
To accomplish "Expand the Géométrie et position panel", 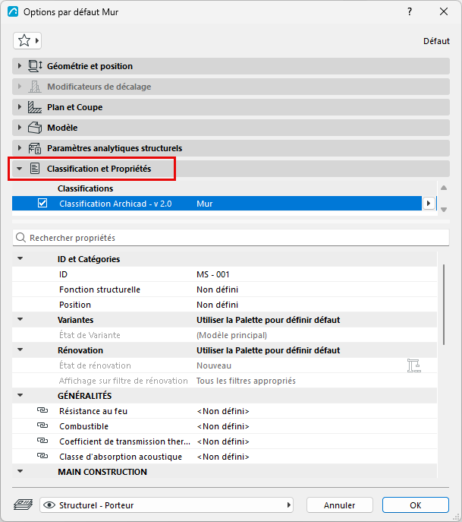I will (20, 66).
